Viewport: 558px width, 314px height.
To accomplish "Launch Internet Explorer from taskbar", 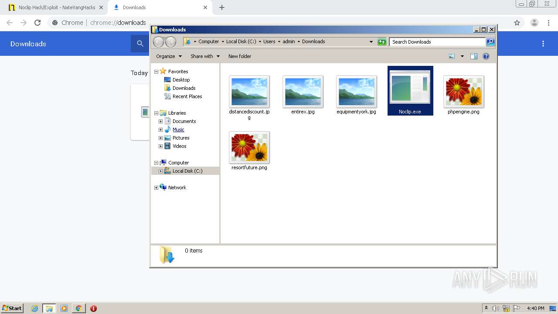I will click(x=34, y=308).
